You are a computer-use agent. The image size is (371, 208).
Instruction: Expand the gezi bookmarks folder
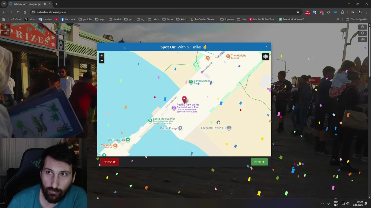pyautogui.click(x=129, y=19)
